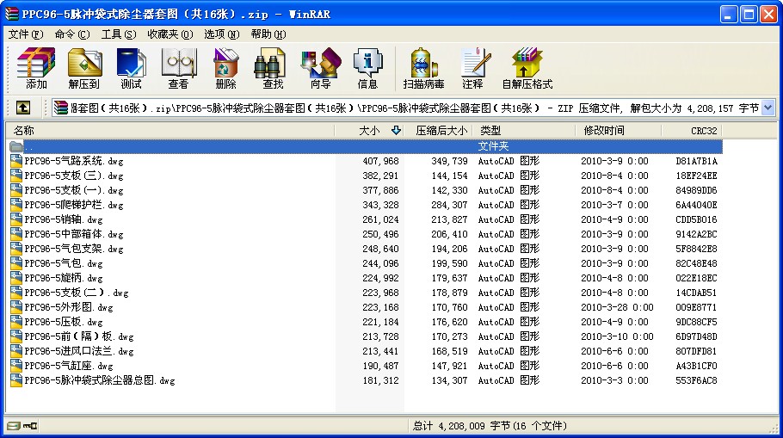Select file PPC96-5进风口法兰.dwg
The width and height of the screenshot is (783, 438).
[79, 351]
